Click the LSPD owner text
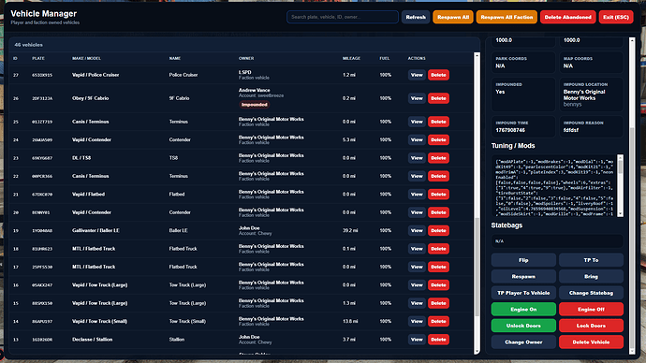 point(244,72)
